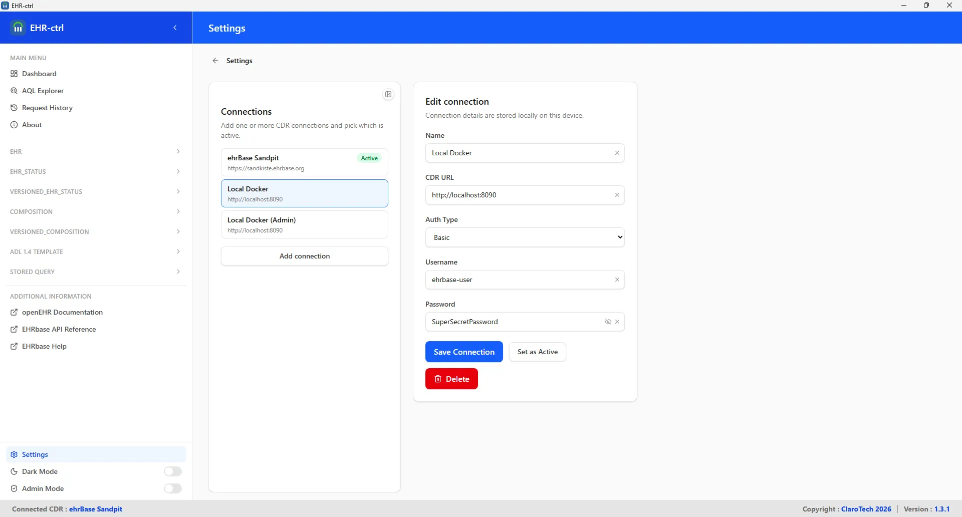This screenshot has width=962, height=517.
Task: Click Set as Active button
Action: pyautogui.click(x=538, y=352)
